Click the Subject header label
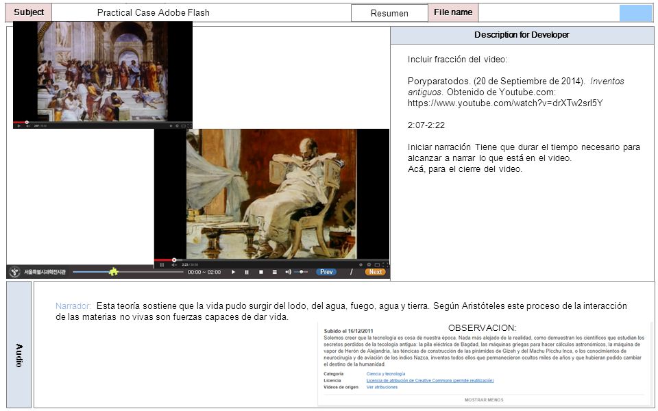This screenshot has height=411, width=658. (x=29, y=12)
